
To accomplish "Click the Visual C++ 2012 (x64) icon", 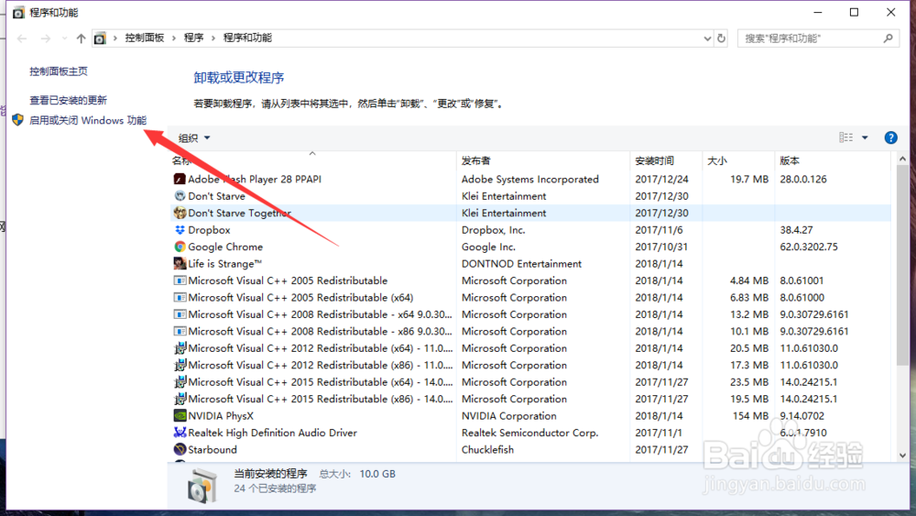I will [x=180, y=348].
